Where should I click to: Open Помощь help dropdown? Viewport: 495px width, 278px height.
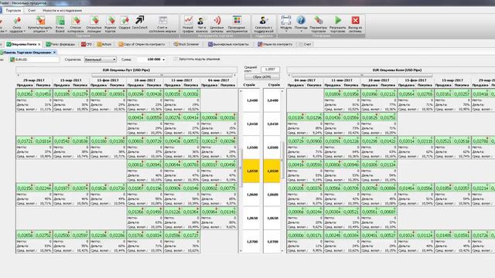point(301,24)
